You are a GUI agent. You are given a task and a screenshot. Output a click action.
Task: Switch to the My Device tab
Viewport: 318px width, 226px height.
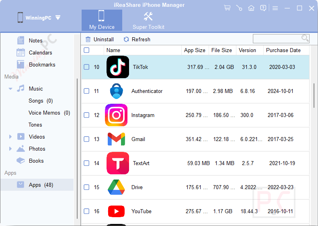[102, 20]
